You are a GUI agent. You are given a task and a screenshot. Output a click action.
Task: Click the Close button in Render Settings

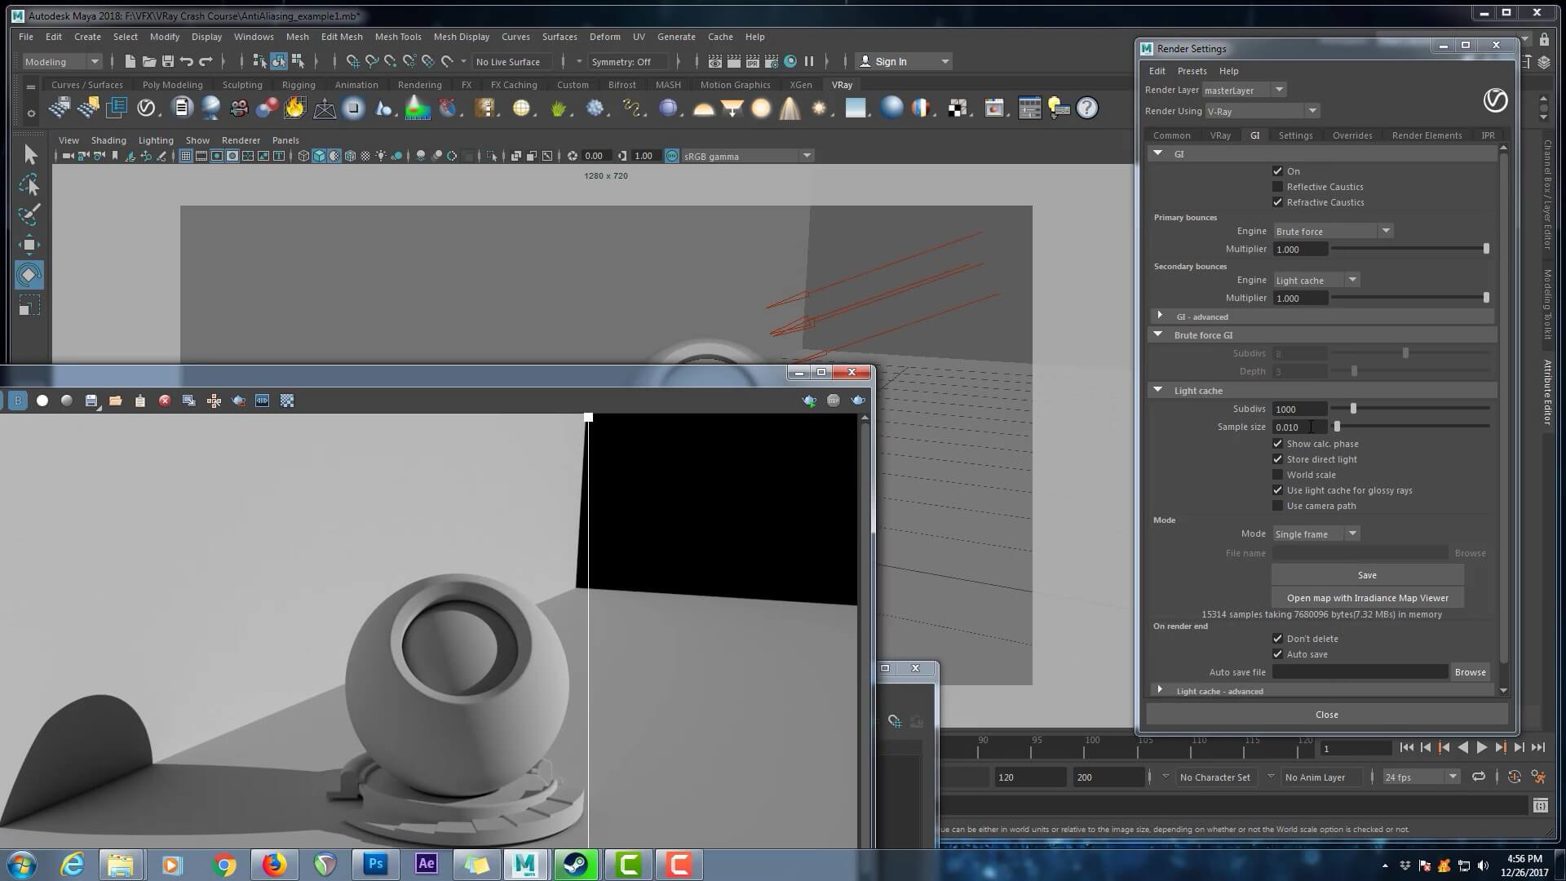tap(1326, 715)
